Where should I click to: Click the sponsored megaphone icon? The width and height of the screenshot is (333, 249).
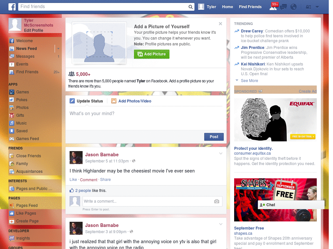pyautogui.click(x=260, y=91)
